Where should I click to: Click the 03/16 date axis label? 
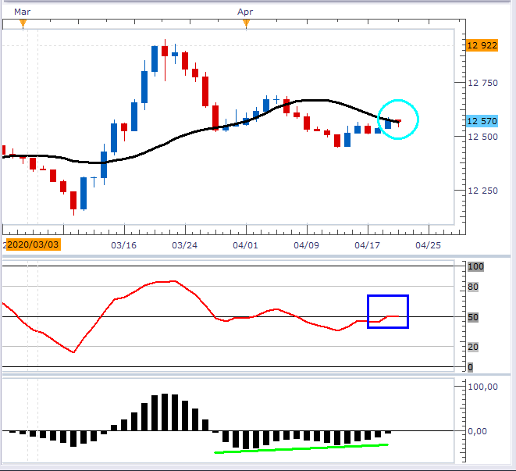click(x=124, y=245)
